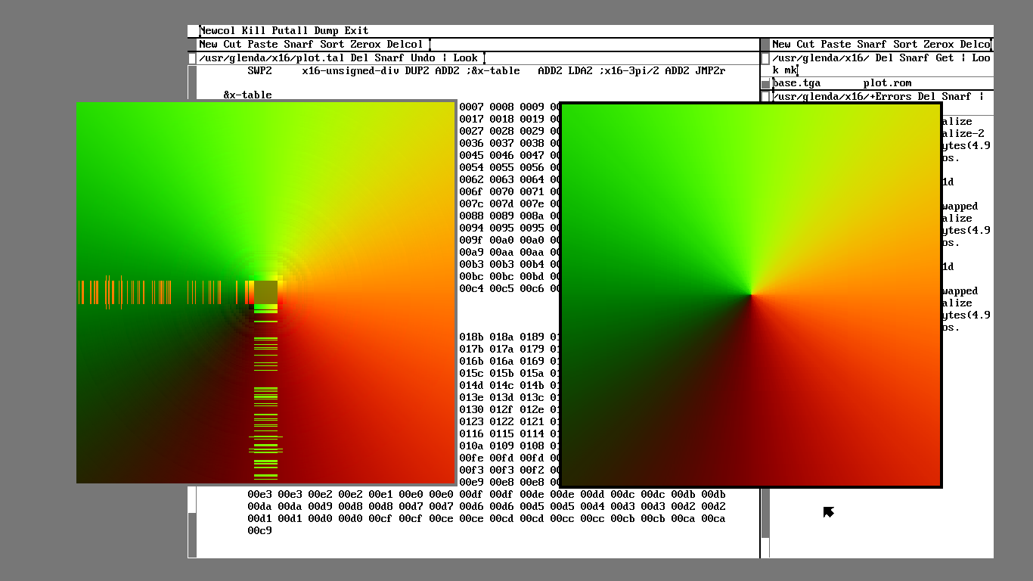Execute Paste in the left column tag
This screenshot has height=581, width=1033.
point(261,44)
